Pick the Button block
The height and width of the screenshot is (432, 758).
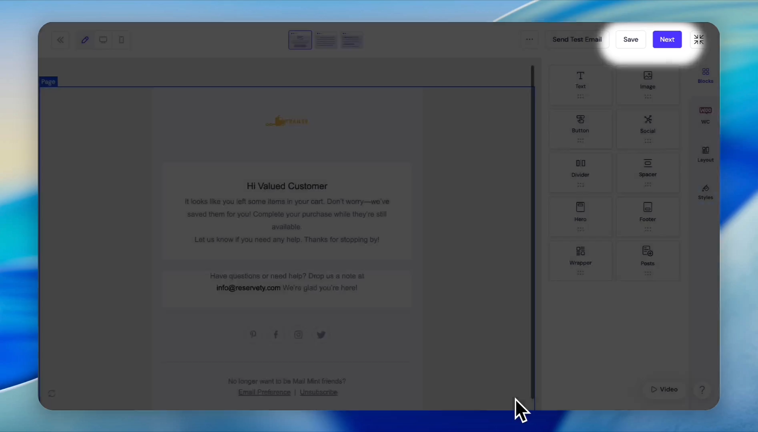tap(580, 129)
